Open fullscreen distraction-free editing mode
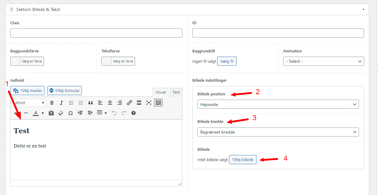 pos(149,103)
